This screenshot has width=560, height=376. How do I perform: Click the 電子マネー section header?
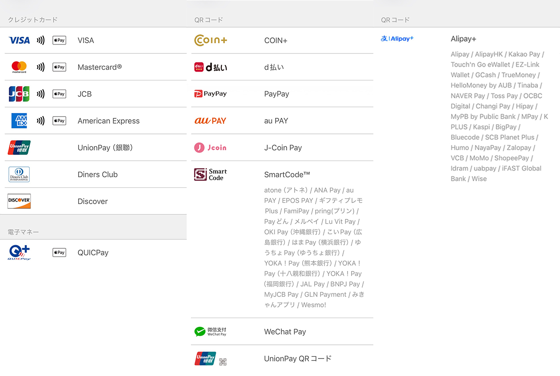[24, 232]
